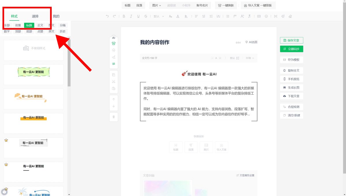
Task: Open the emoji picker
Action: coord(266,16)
